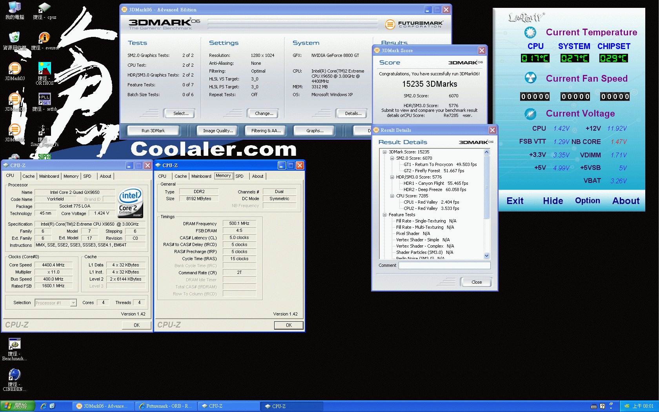Click Exit in the temperature monitor
This screenshot has width=659, height=412.
[x=515, y=201]
